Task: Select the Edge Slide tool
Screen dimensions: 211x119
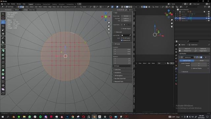Action: [x=3, y=82]
